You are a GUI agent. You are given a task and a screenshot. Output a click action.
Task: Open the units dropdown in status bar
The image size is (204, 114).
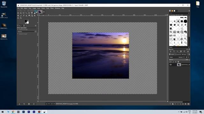[48, 104]
